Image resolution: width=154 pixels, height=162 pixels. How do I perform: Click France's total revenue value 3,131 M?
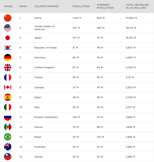130,77
